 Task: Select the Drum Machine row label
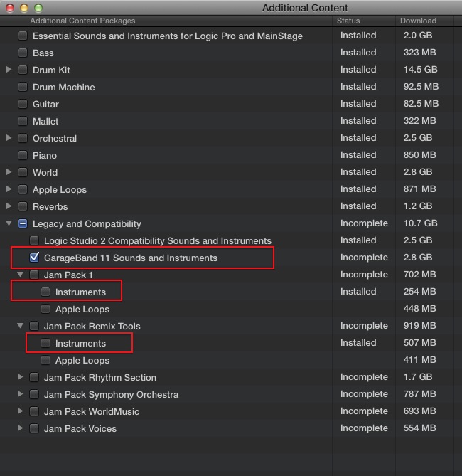64,87
